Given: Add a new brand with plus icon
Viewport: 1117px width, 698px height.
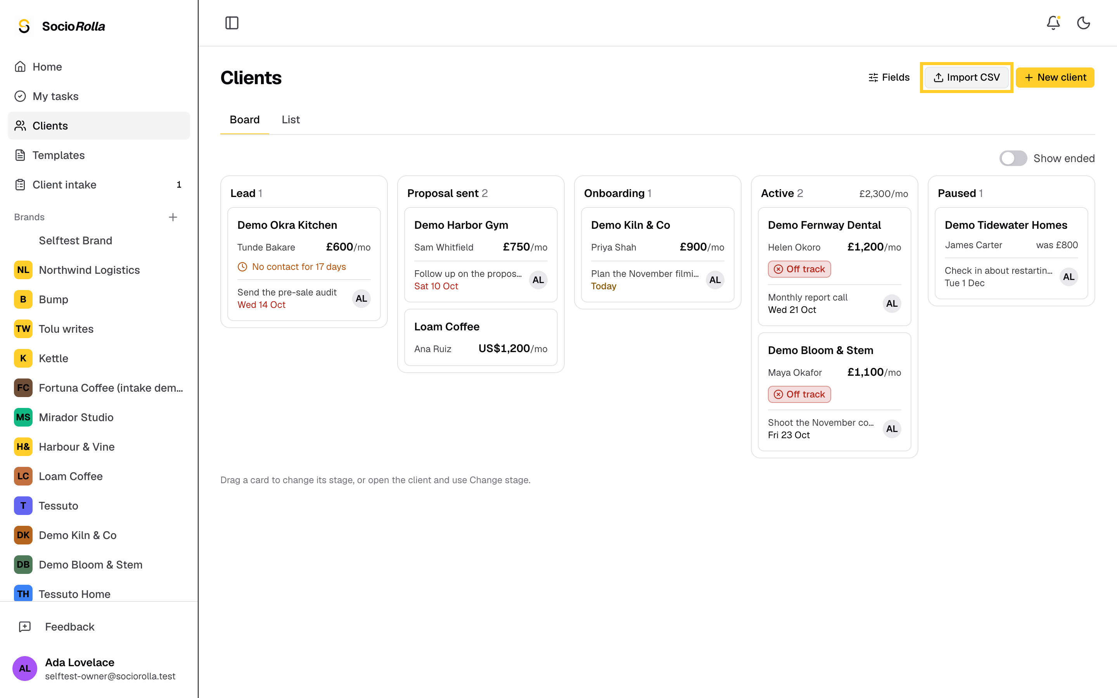Looking at the screenshot, I should (173, 217).
